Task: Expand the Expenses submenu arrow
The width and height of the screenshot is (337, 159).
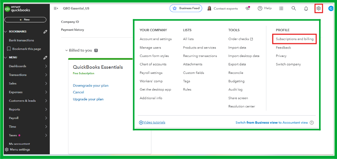Action: [46, 92]
